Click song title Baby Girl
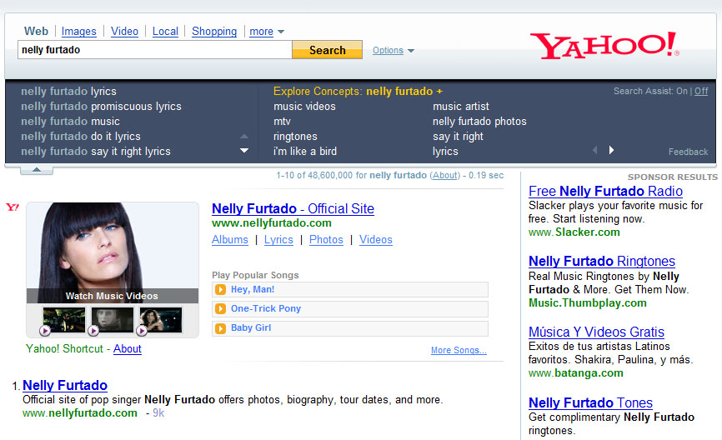Viewport: 722px width, 440px height. coord(251,328)
